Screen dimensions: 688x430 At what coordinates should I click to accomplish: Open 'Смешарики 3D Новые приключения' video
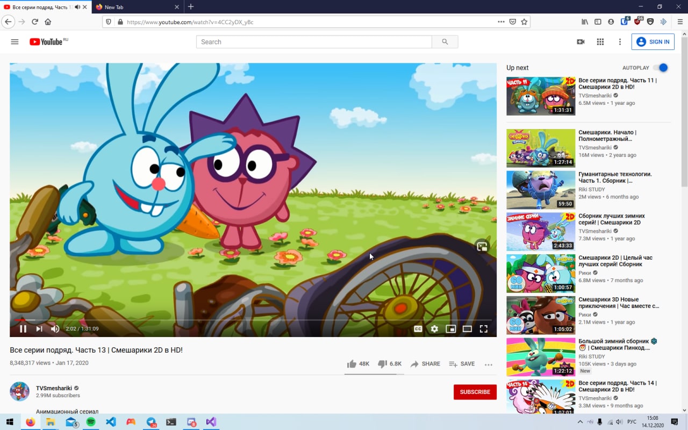click(x=619, y=303)
